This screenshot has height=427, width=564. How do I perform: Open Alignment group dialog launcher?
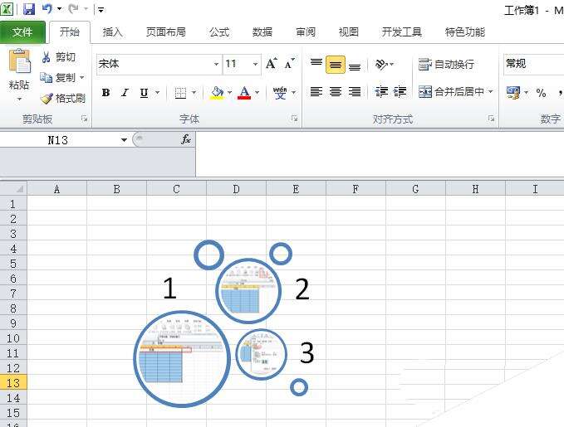(x=492, y=119)
